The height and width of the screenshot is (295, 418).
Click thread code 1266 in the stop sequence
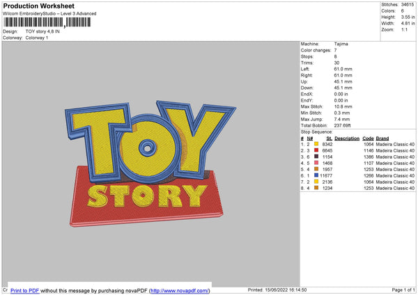pyautogui.click(x=369, y=175)
